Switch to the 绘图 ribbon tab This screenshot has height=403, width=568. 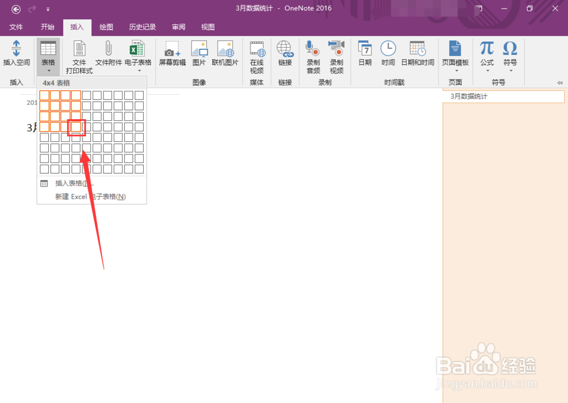(107, 27)
